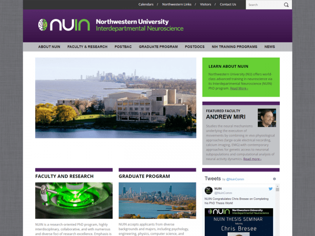Screen dimensions: 315x236
Task: Open the NIH Training Programs menu
Action: (235, 47)
